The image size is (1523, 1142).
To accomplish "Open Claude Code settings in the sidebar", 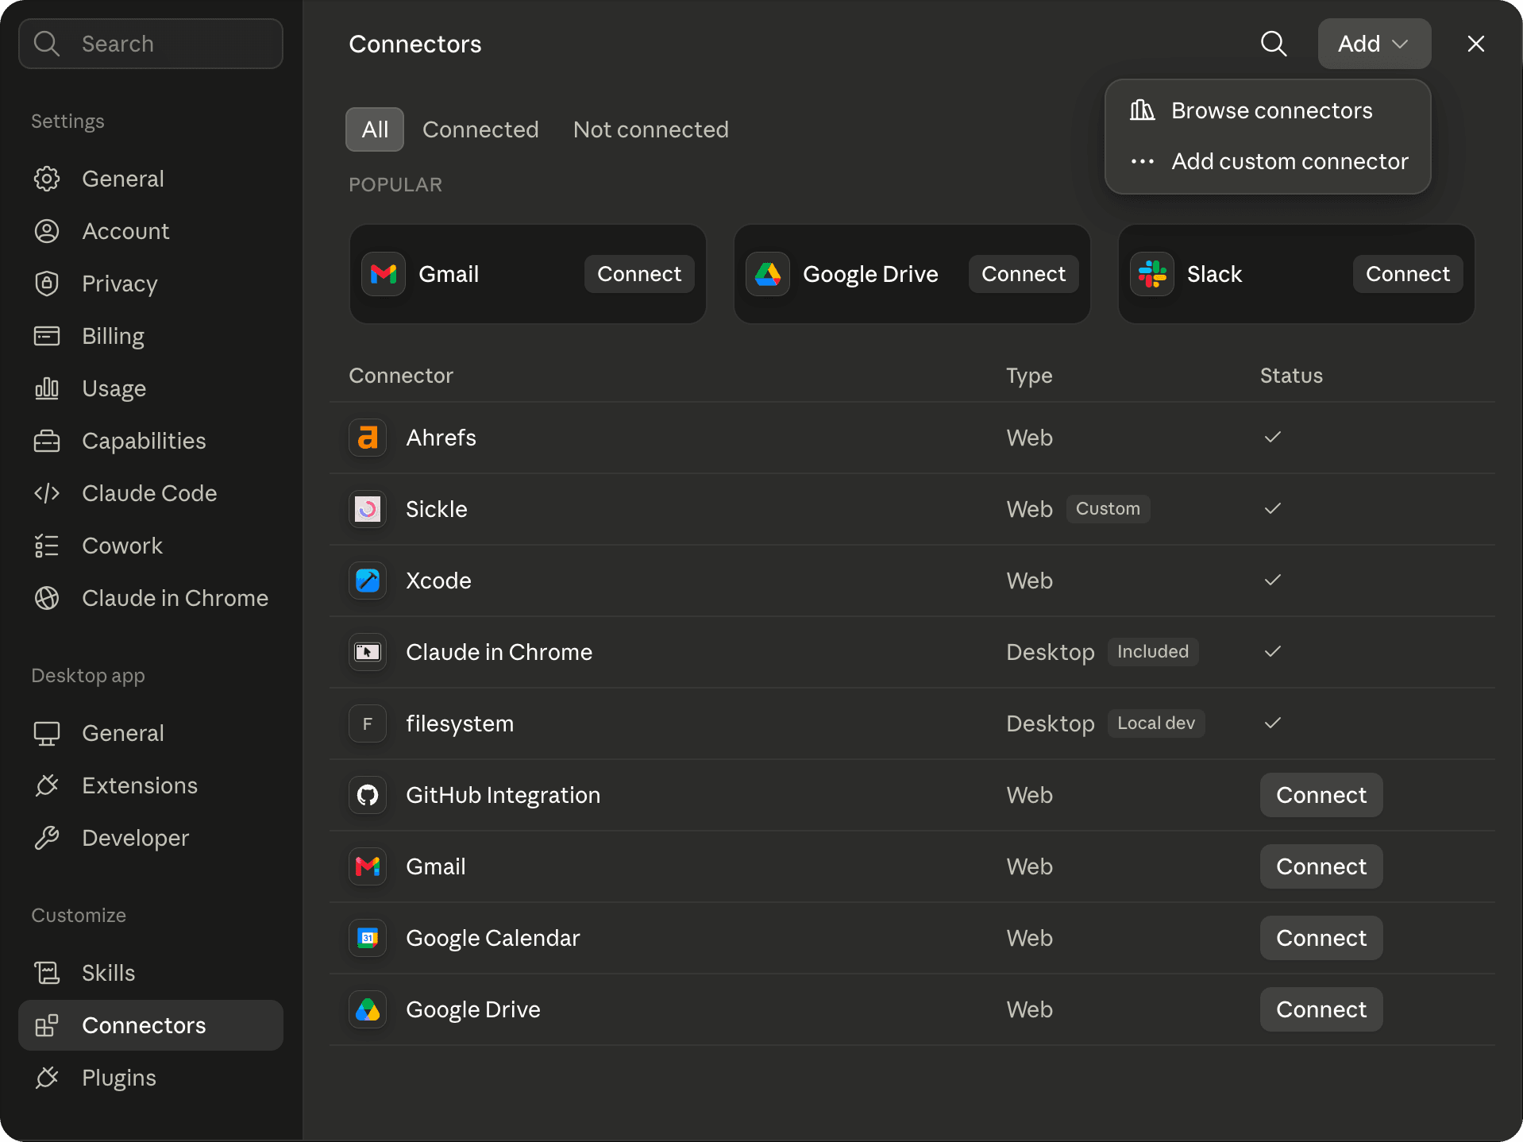I will pyautogui.click(x=151, y=493).
